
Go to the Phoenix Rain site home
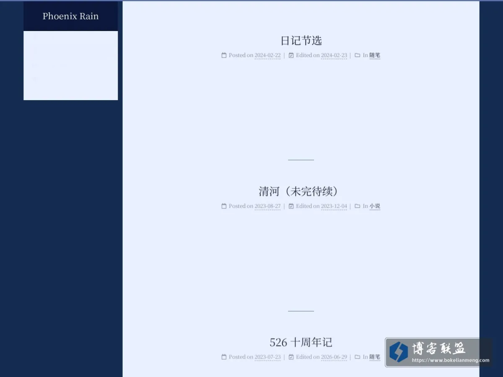click(70, 16)
